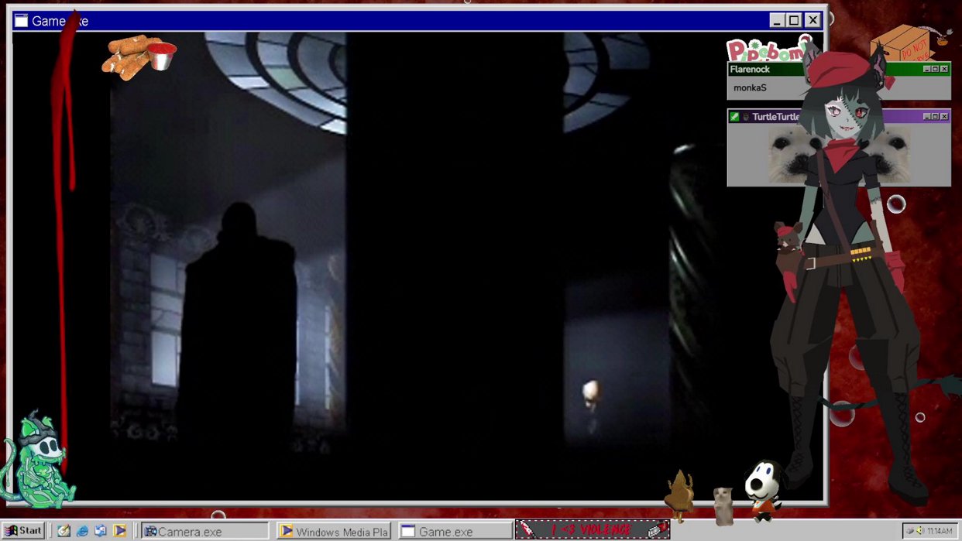
Task: Click the 11:14 AM system clock
Action: (940, 531)
